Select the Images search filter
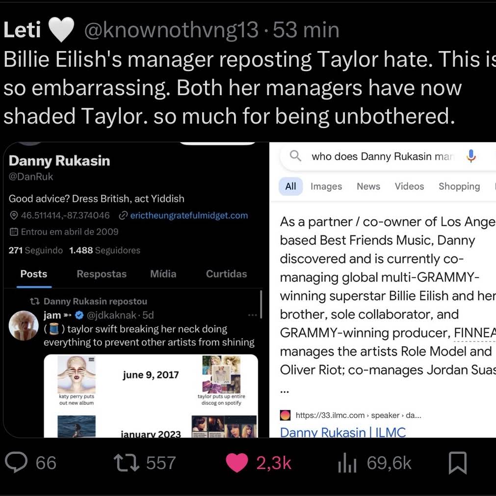Image resolution: width=496 pixels, height=496 pixels. pos(326,186)
